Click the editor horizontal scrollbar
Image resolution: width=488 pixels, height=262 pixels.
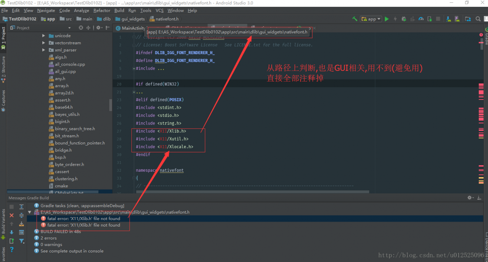[x=252, y=192]
